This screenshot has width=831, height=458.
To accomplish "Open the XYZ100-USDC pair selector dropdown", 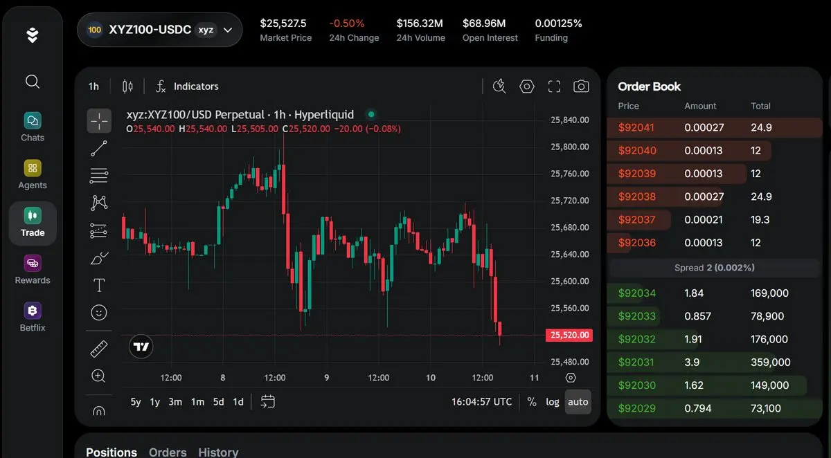I will pos(160,30).
